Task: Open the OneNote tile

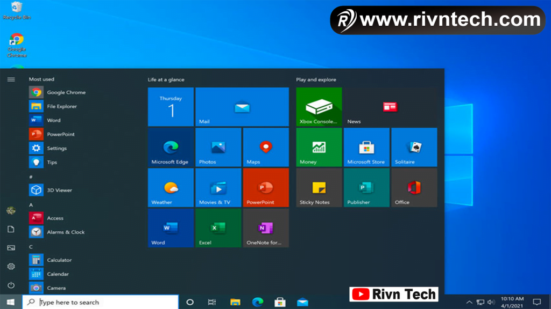Action: pyautogui.click(x=266, y=227)
